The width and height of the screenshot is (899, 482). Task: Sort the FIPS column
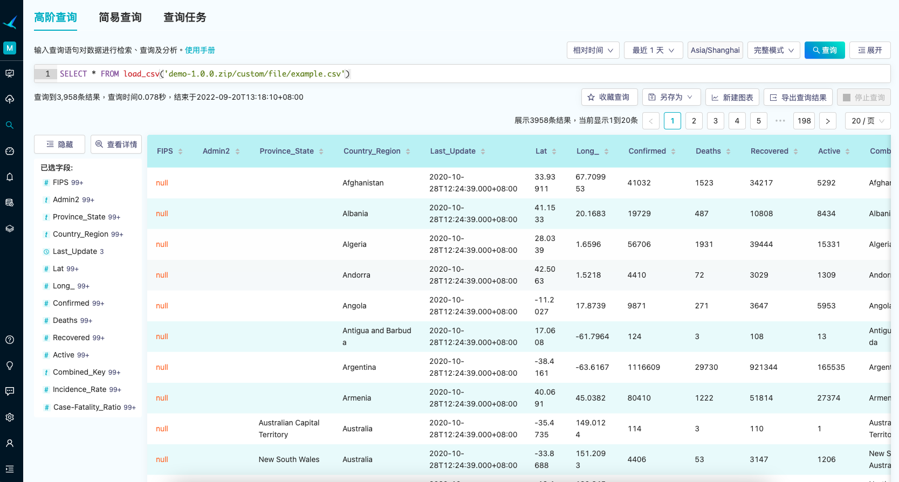tap(180, 152)
